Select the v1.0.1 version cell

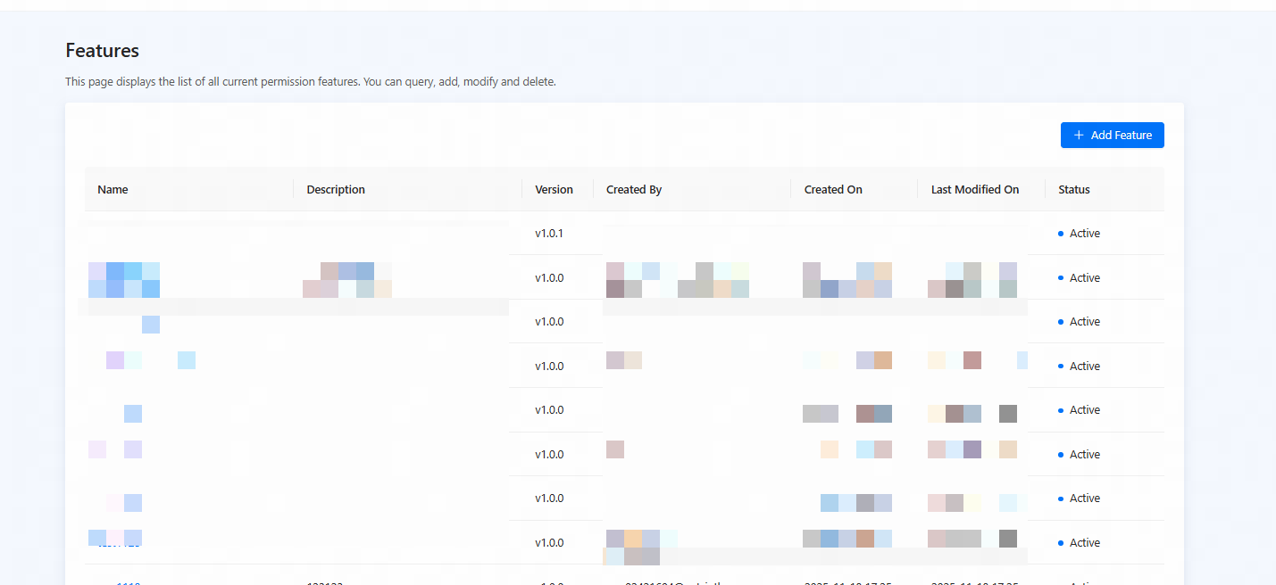549,234
